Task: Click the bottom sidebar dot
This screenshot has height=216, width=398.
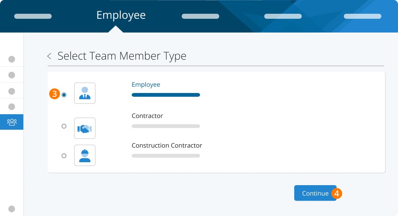Action: (12, 208)
